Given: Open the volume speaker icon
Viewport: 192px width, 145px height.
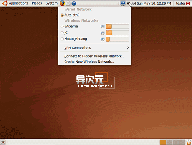Looking at the screenshot, I should tap(134, 3).
